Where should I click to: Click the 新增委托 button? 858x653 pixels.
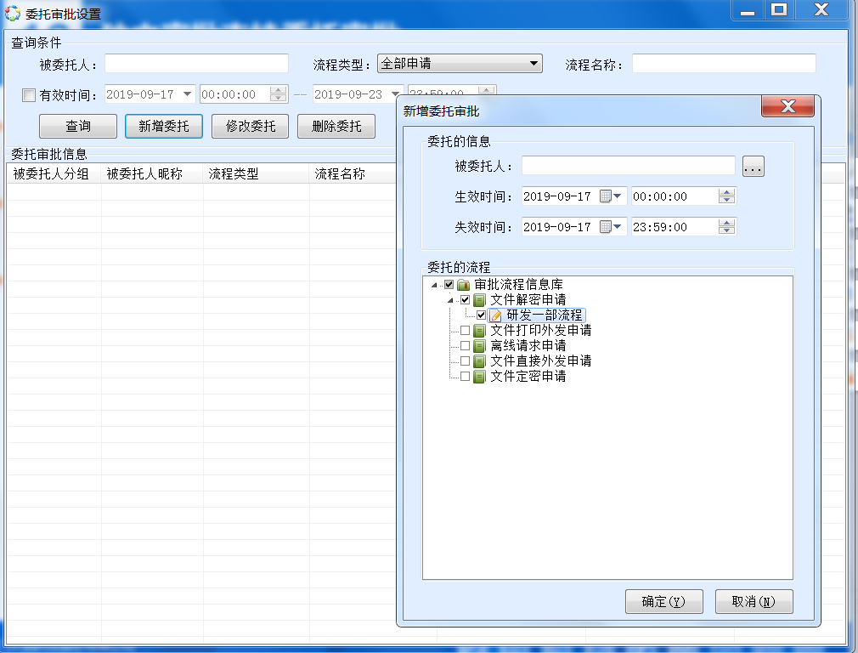[164, 127]
